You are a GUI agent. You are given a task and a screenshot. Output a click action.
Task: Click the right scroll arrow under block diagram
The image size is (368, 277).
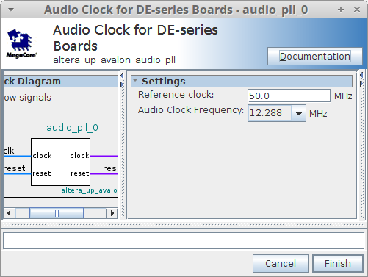[112, 213]
